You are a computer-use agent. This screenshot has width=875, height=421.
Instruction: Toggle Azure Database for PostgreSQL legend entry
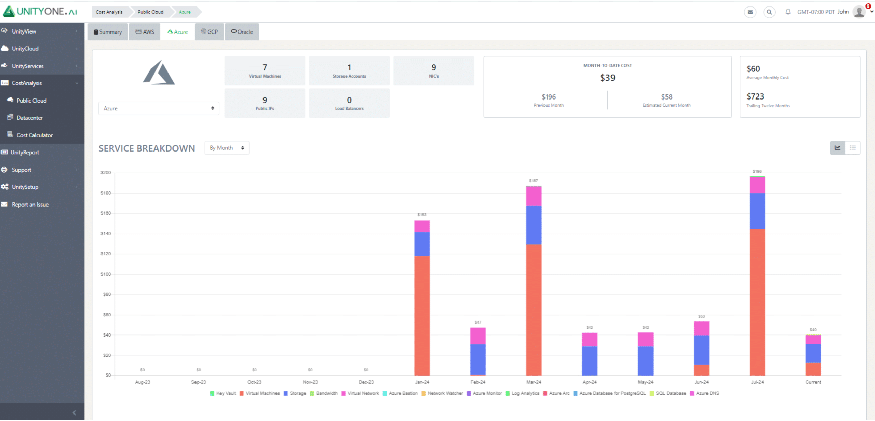609,393
